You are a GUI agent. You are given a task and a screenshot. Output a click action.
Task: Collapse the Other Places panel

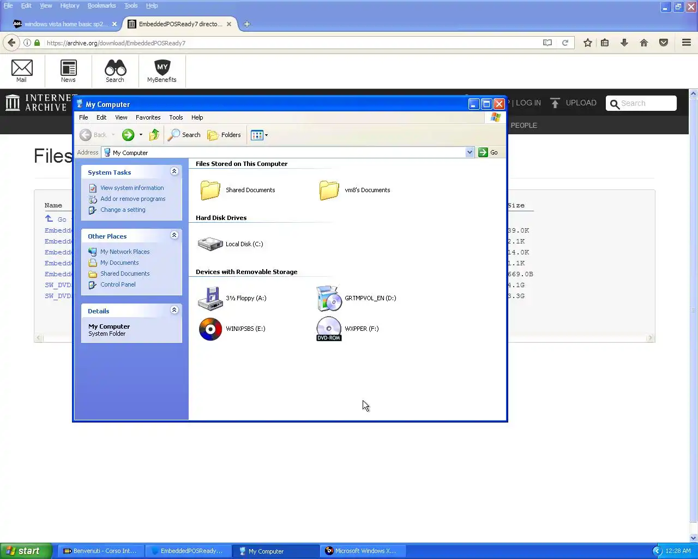[x=174, y=235]
